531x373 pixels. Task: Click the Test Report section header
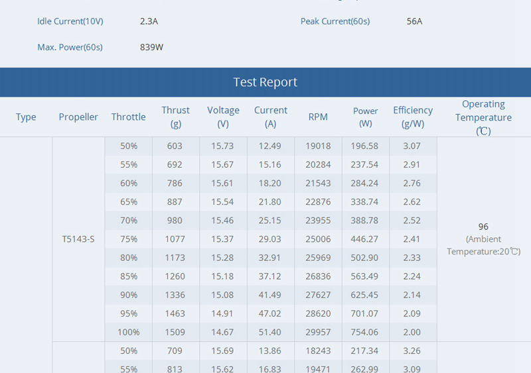pyautogui.click(x=265, y=82)
